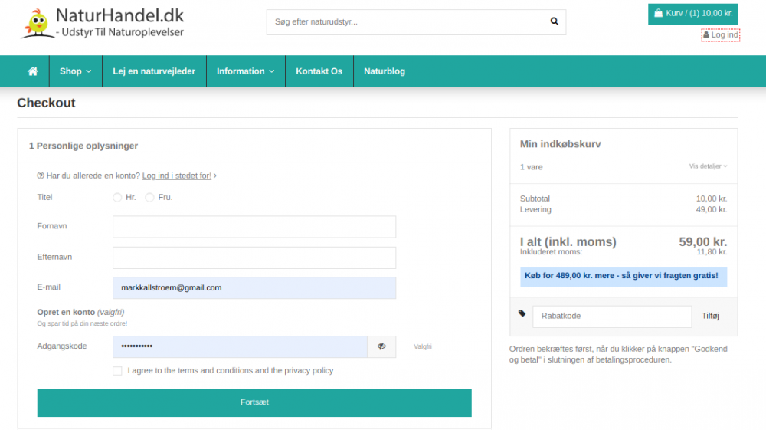Screen dimensions: 766x430
Task: Focus the Fornavn input field
Action: click(254, 227)
